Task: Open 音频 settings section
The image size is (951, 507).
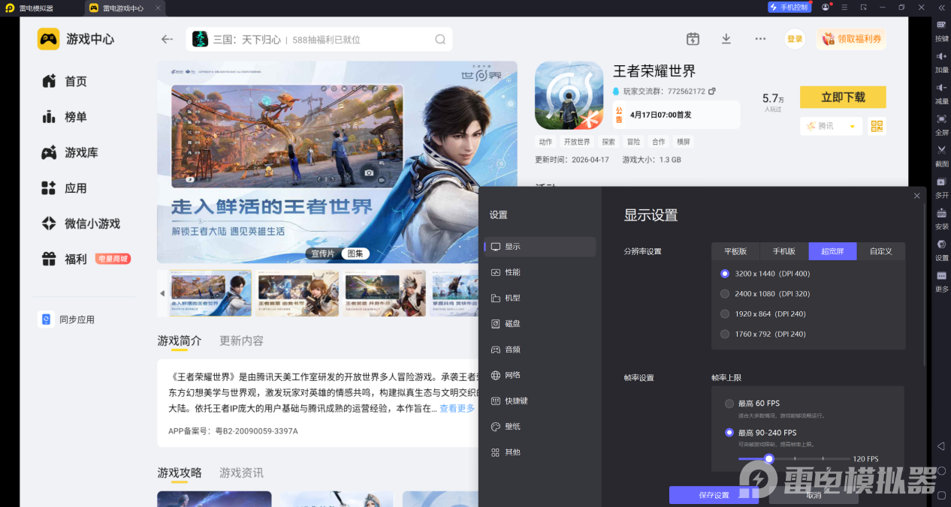Action: tap(540, 349)
